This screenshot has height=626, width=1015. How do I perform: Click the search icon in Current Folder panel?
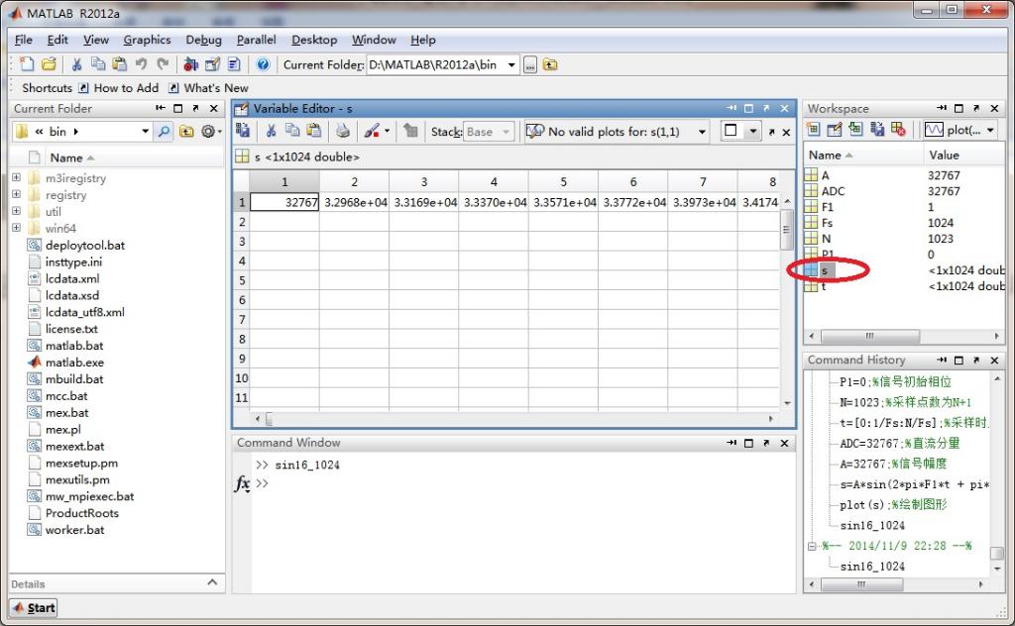(x=164, y=132)
